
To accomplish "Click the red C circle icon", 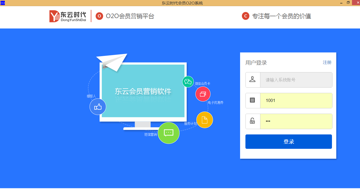I will pyautogui.click(x=245, y=16).
